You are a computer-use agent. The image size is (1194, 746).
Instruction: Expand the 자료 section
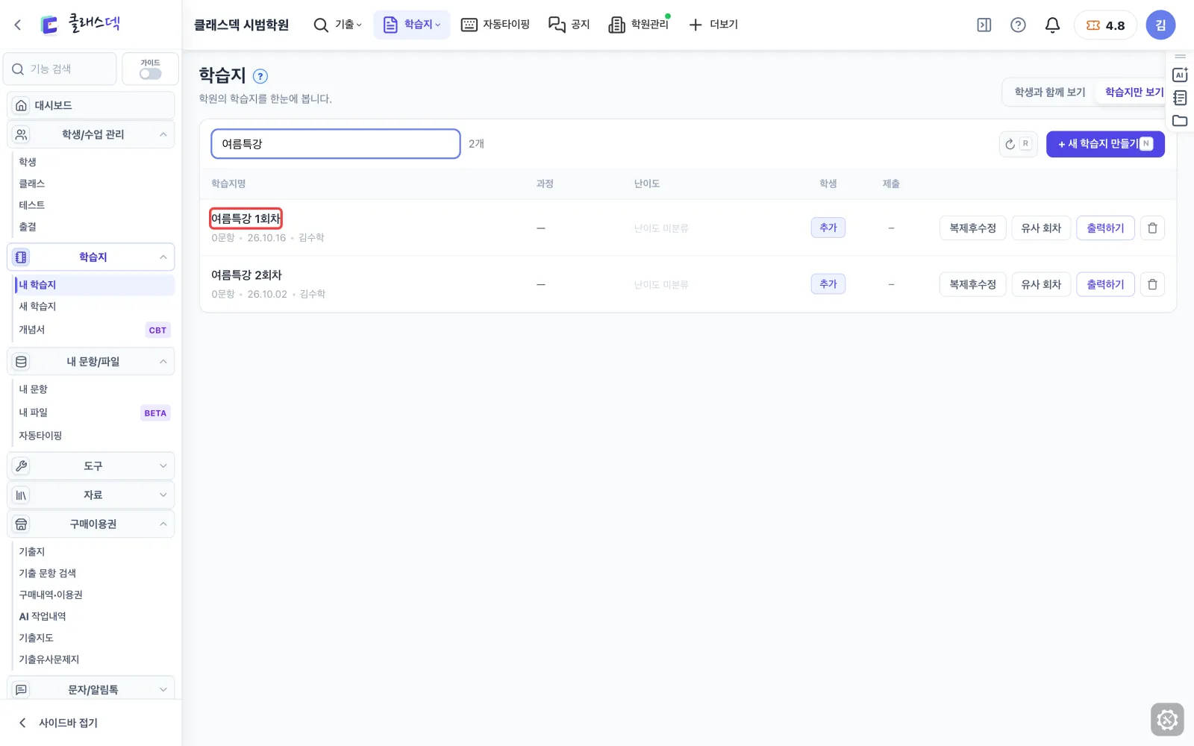[91, 495]
